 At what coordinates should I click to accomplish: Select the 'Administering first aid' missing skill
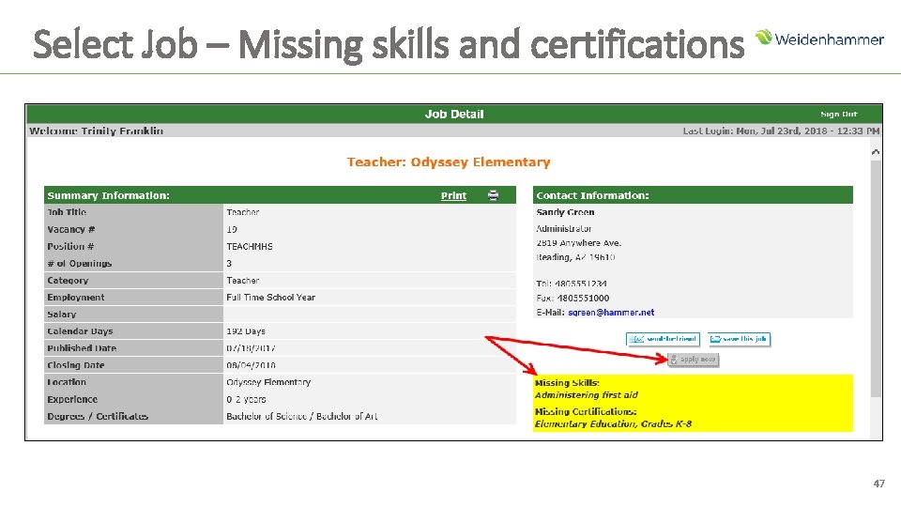point(586,395)
